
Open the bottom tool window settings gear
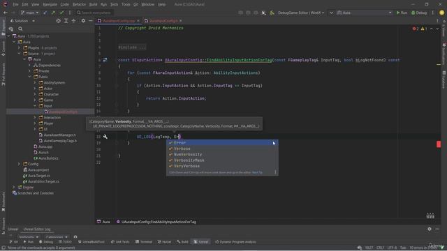click(430, 229)
